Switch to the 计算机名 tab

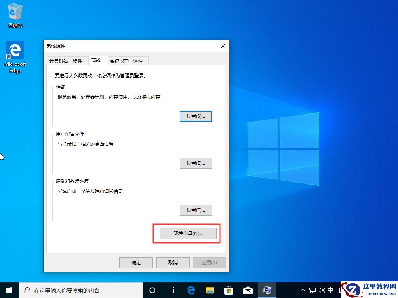pos(58,61)
